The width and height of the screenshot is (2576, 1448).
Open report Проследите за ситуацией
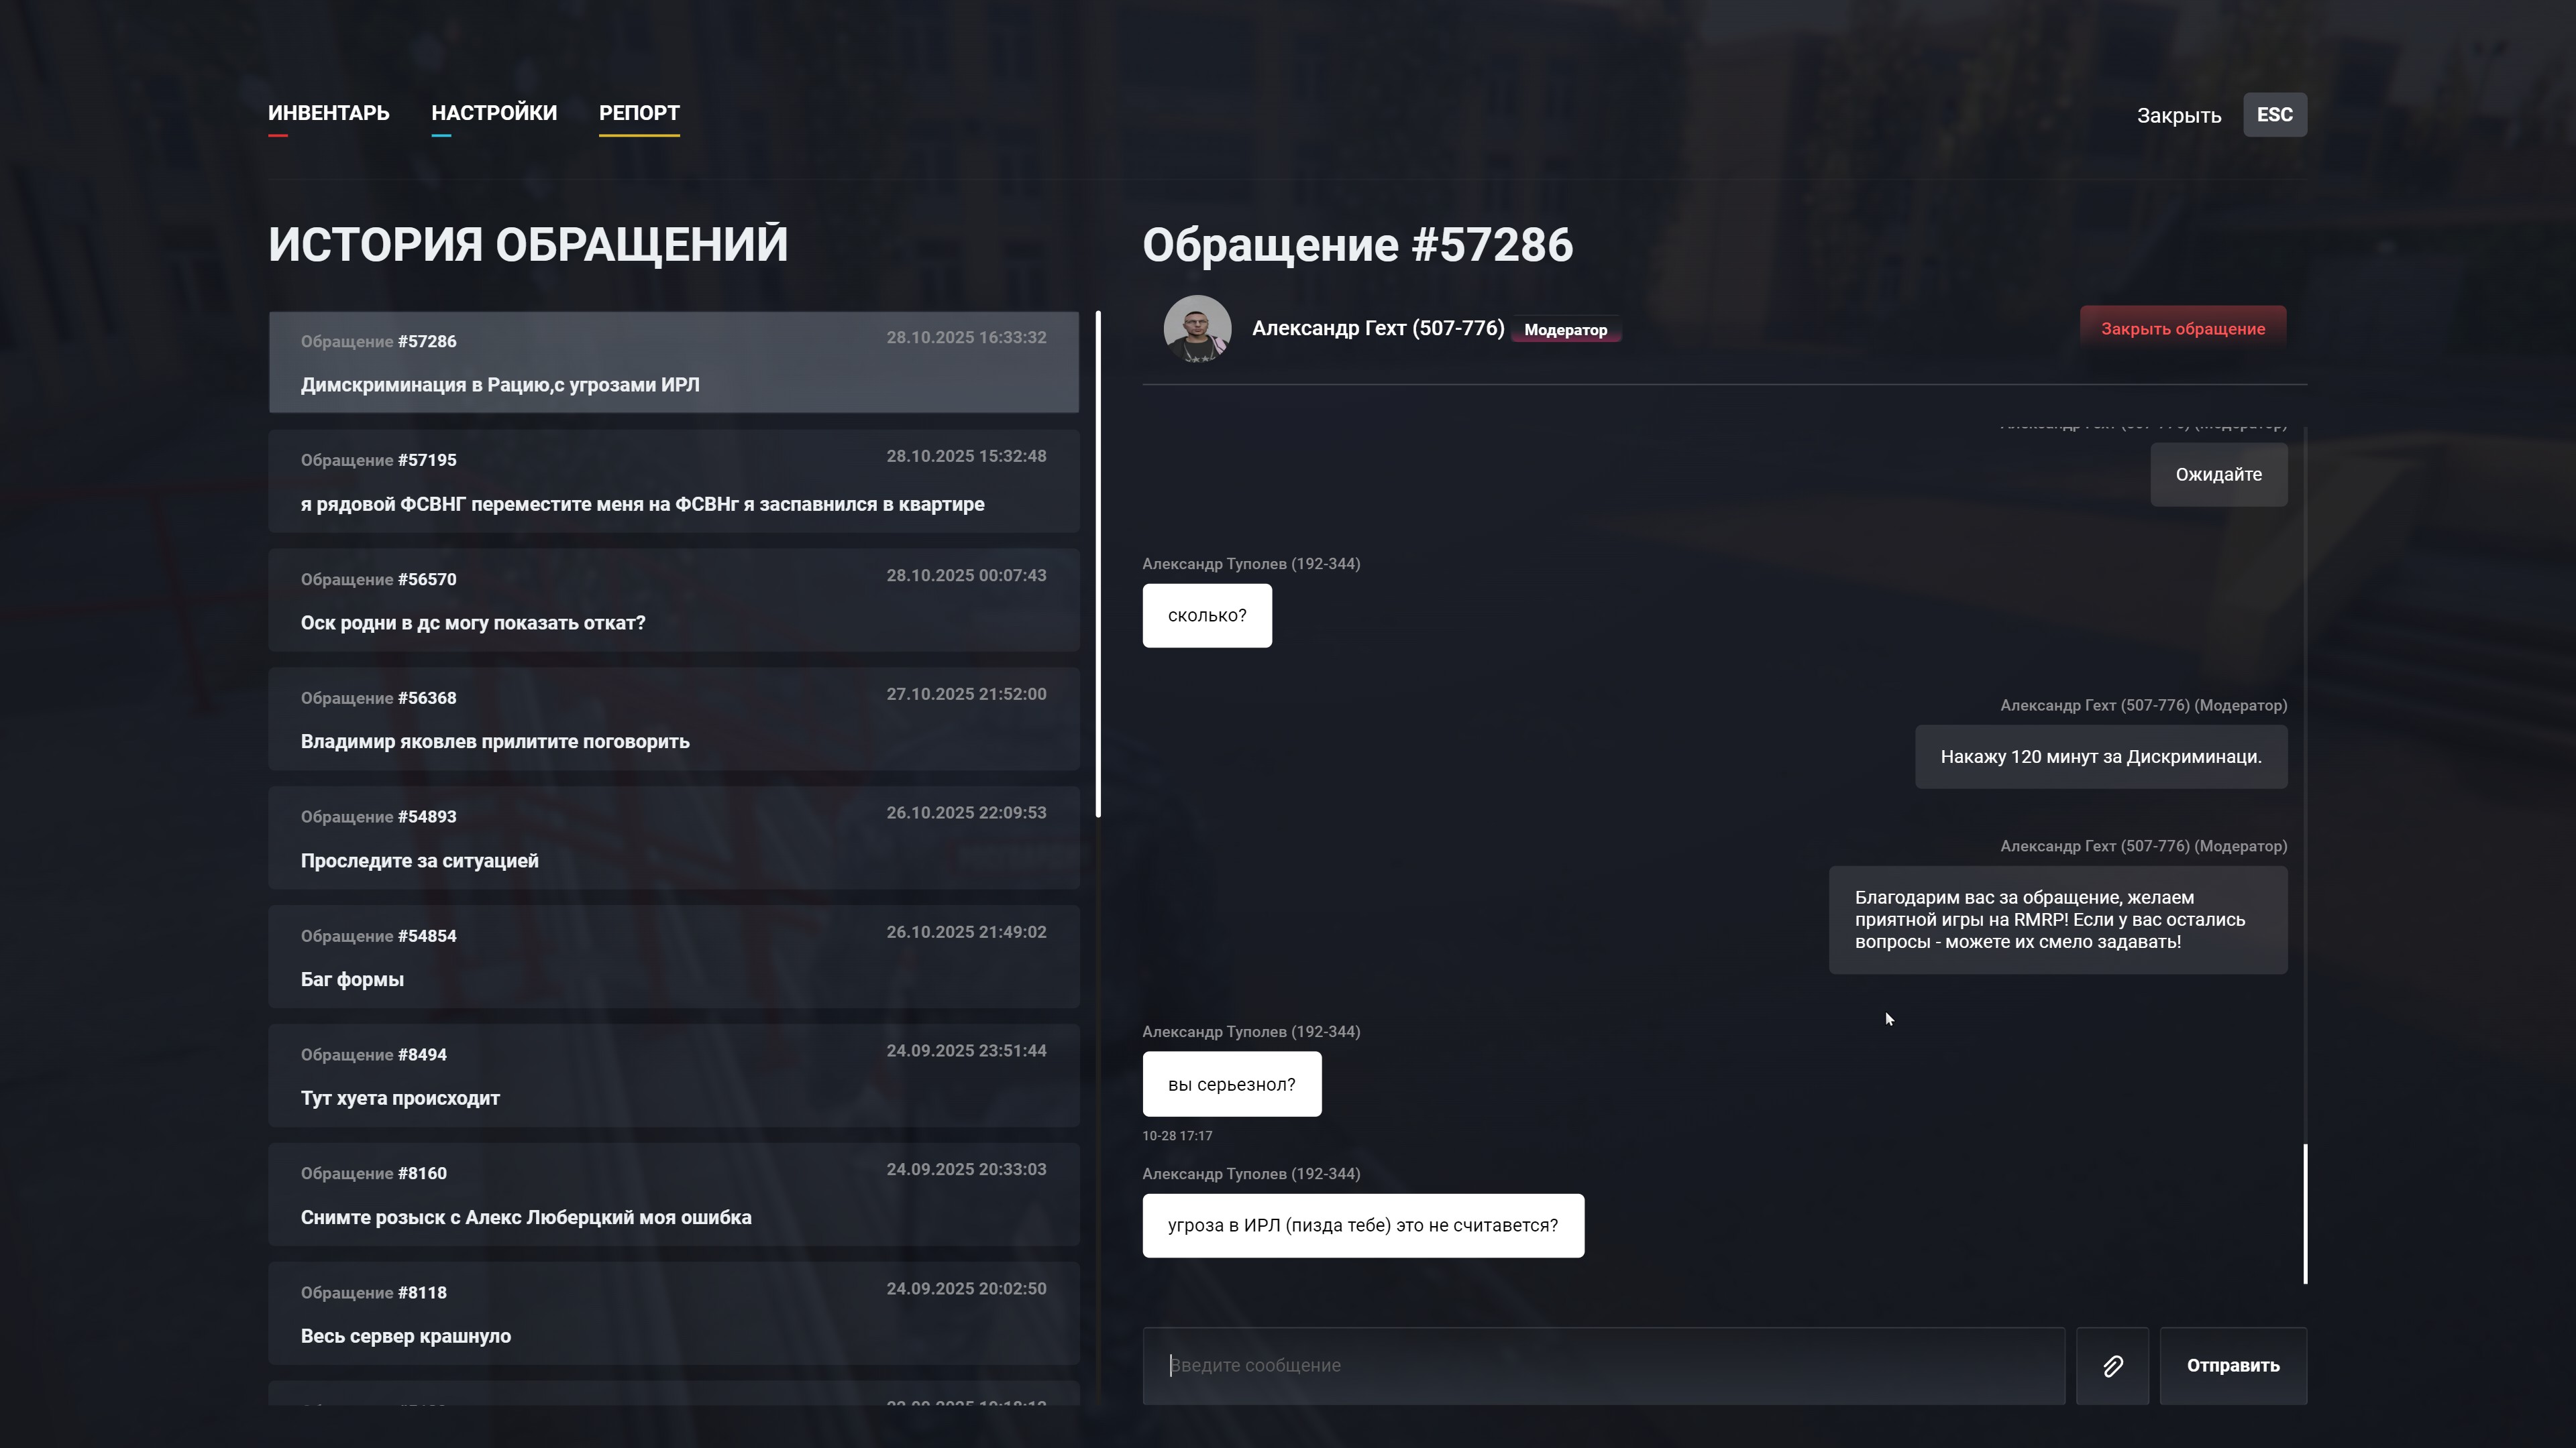pyautogui.click(x=673, y=837)
